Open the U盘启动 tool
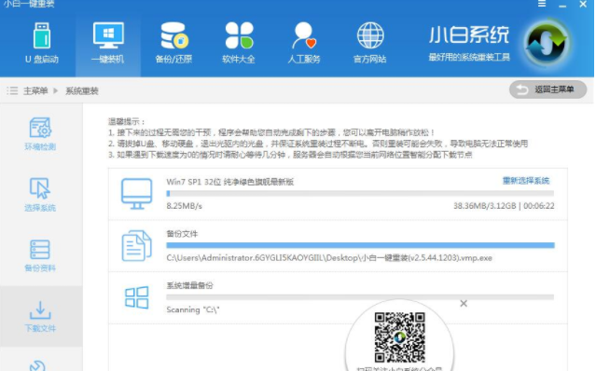Screen dimensions: 596x371 42,43
